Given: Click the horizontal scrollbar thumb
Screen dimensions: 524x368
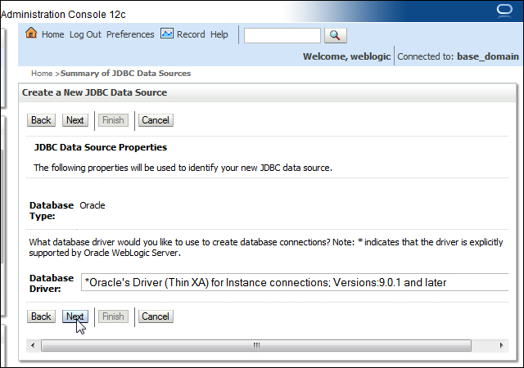Looking at the screenshot, I should pyautogui.click(x=256, y=345).
